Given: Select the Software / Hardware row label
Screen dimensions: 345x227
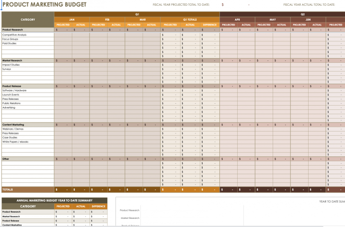Looking at the screenshot, I should pos(14,90).
